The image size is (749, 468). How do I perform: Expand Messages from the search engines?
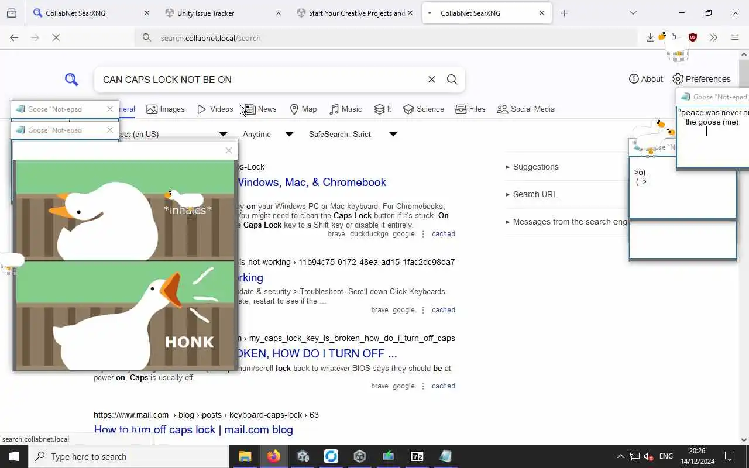tap(566, 222)
